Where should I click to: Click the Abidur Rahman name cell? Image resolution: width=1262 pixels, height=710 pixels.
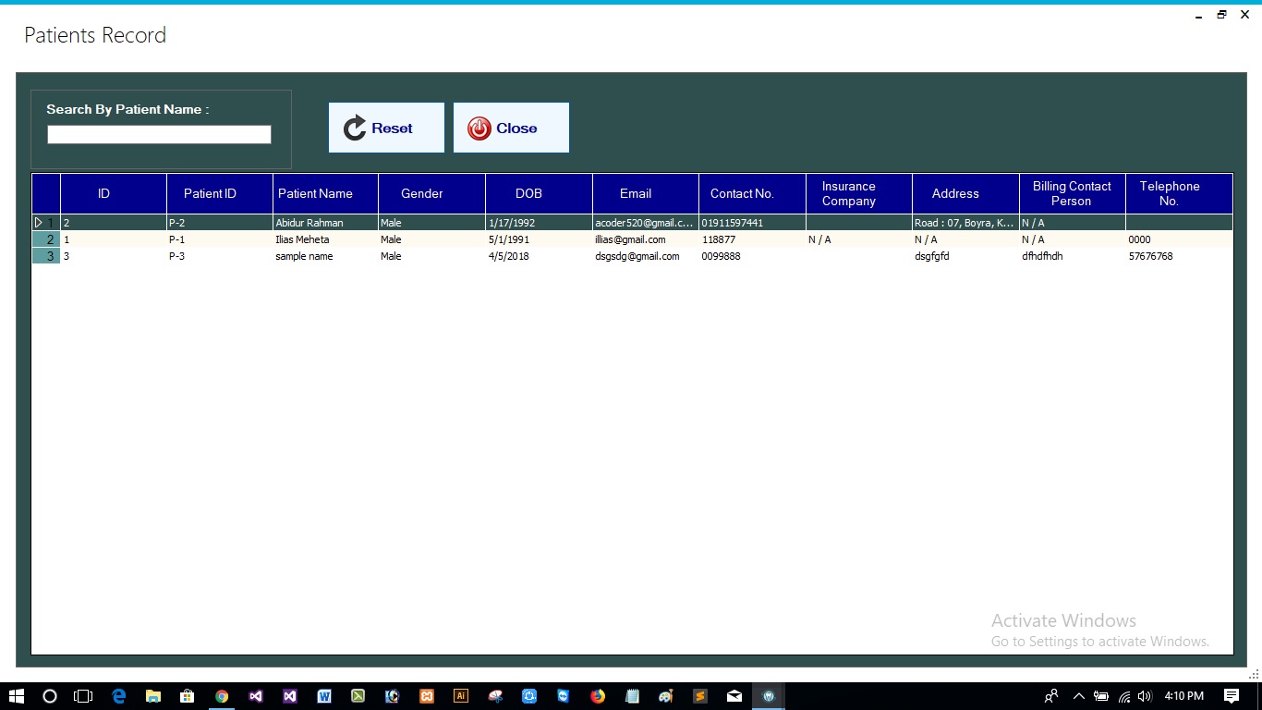click(x=325, y=223)
